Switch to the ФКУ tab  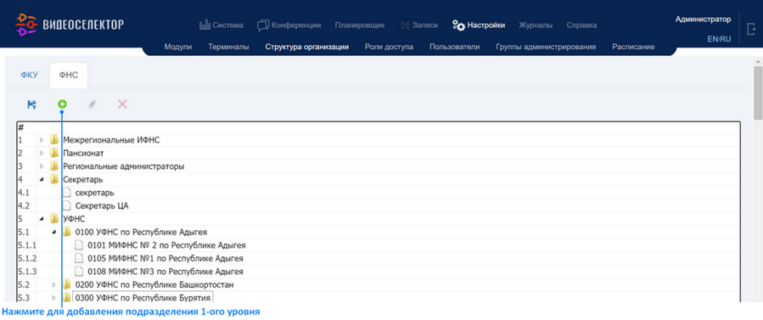click(29, 76)
